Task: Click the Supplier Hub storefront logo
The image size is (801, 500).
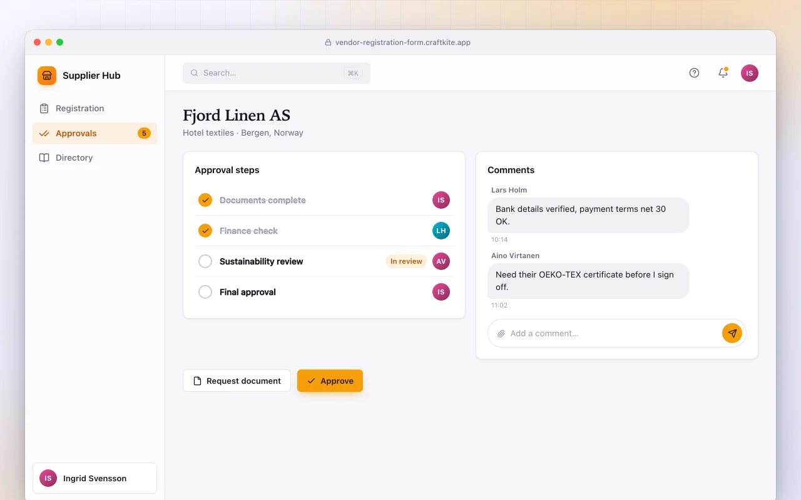Action: coord(47,76)
